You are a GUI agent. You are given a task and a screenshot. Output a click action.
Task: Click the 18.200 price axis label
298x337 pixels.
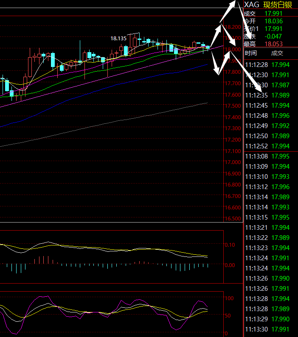click(233, 27)
